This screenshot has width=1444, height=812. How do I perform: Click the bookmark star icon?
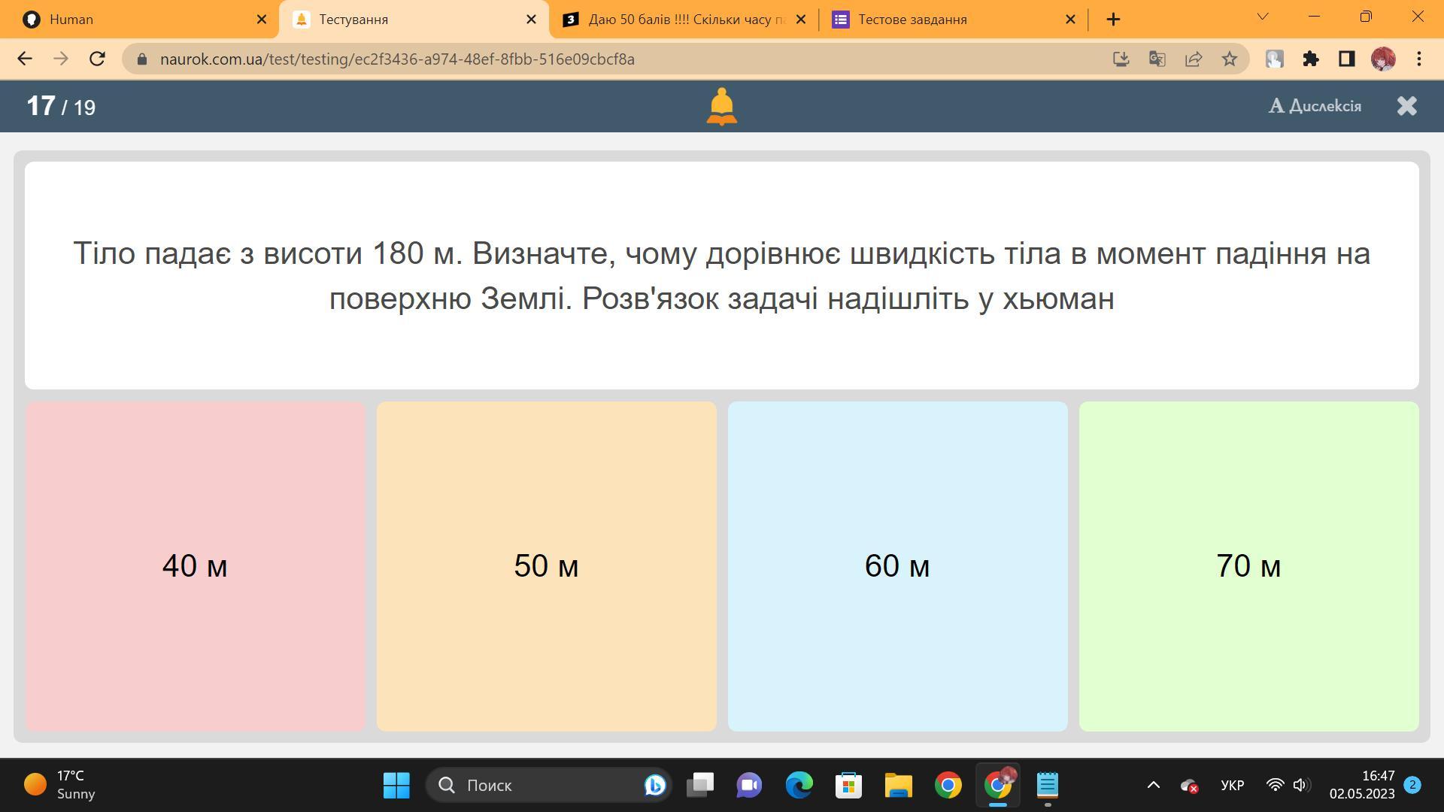point(1229,59)
